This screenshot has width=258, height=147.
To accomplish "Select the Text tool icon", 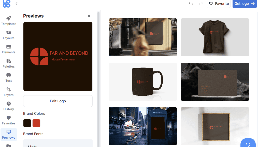I will [9, 75].
